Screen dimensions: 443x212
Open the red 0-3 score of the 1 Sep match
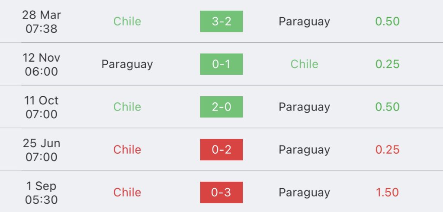(221, 192)
